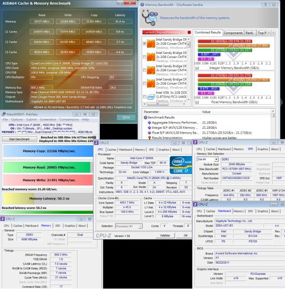Click the CPU-Z Z icon in CPU window

(x=97, y=143)
